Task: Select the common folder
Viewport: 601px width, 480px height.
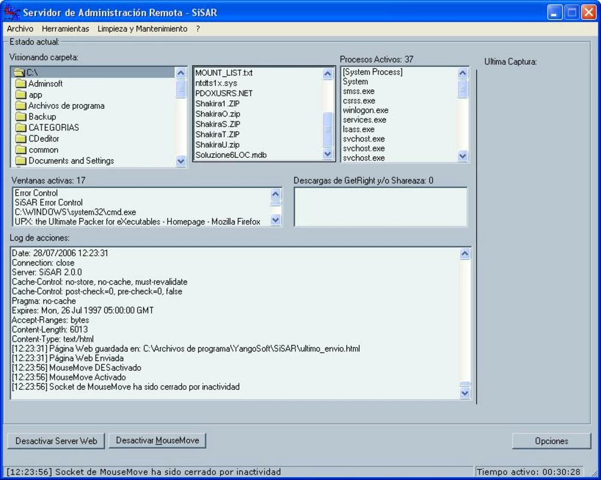Action: tap(37, 150)
